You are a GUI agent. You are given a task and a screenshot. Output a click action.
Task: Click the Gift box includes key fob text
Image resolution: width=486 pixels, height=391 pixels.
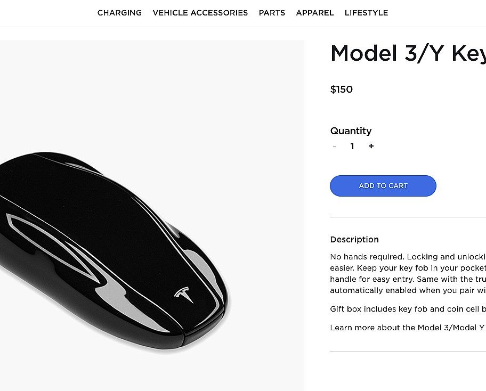coord(408,309)
